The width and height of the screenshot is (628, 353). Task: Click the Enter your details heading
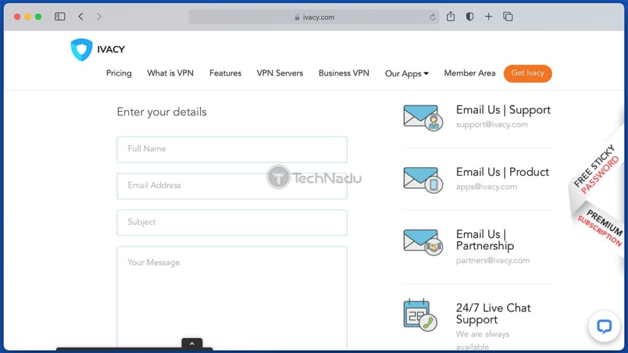[161, 112]
